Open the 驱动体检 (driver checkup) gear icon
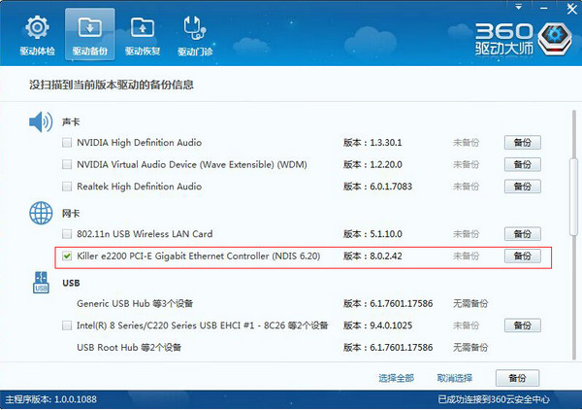Viewport: 582px width, 410px height. 36,29
